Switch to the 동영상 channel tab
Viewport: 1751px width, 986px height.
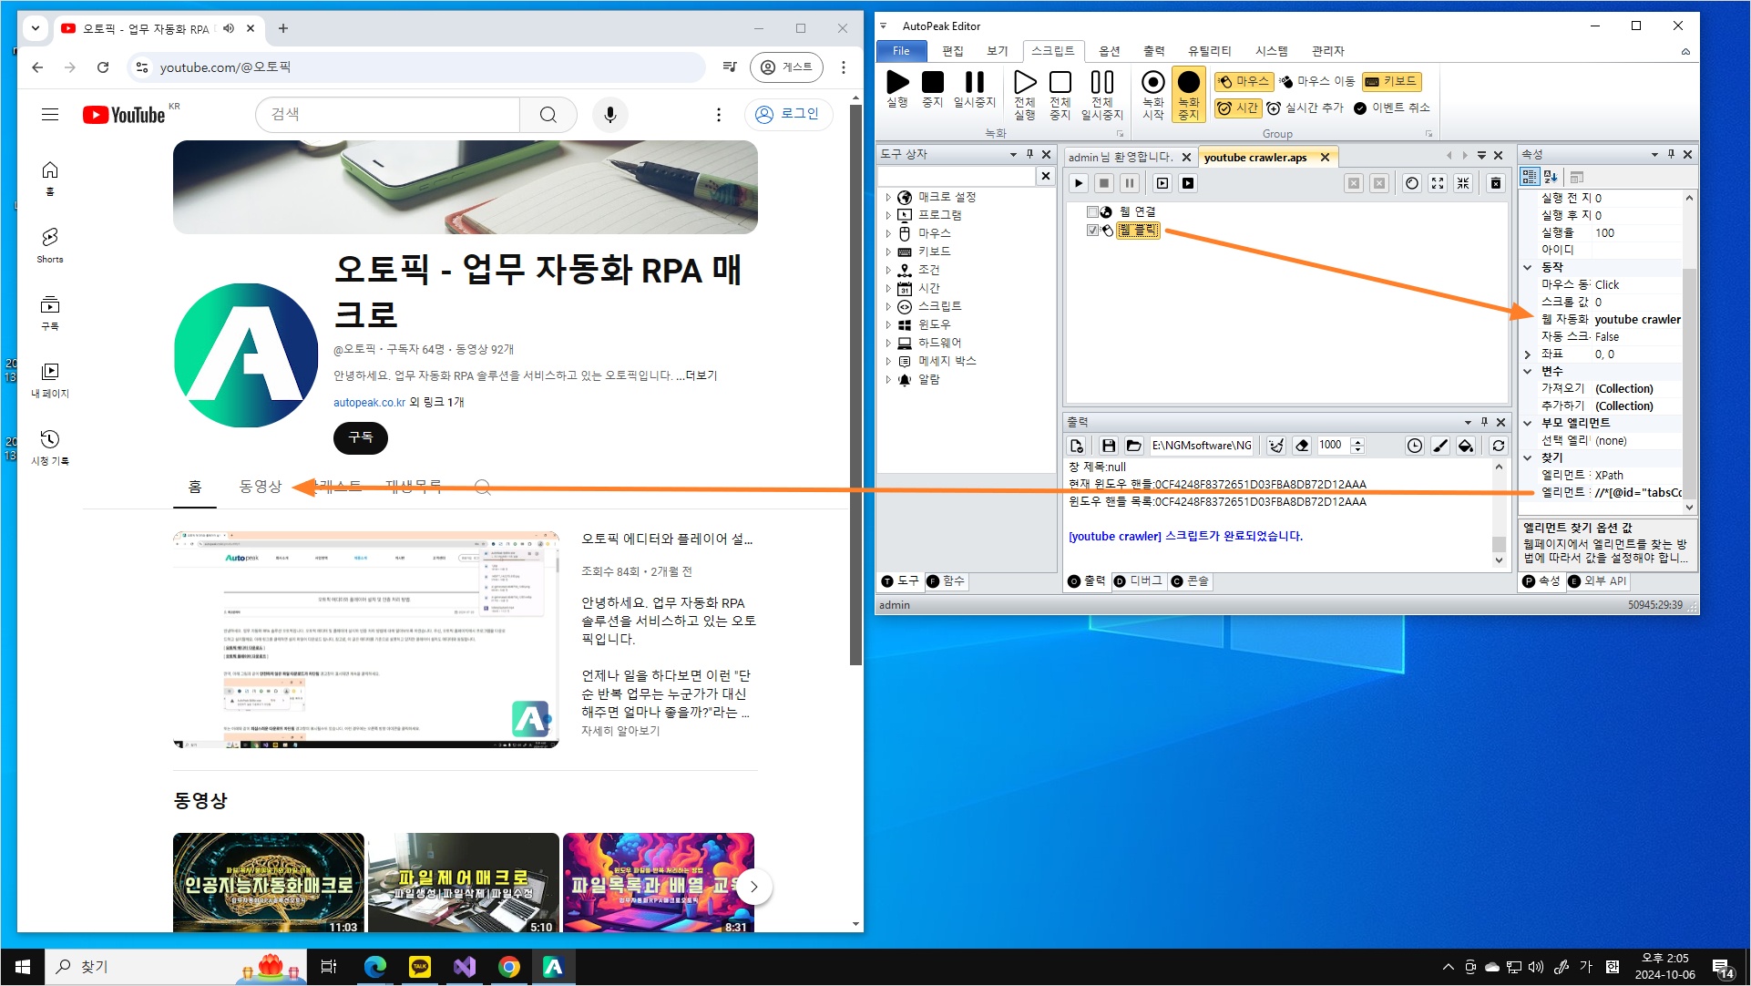pyautogui.click(x=261, y=487)
